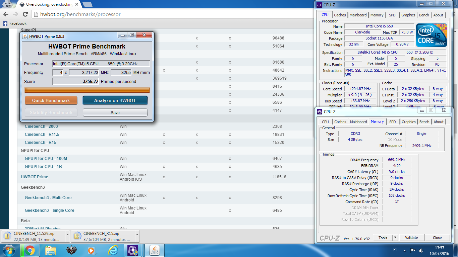The image size is (458, 257).
Task: Open the Cinebench - 2003 link
Action: coord(41,126)
